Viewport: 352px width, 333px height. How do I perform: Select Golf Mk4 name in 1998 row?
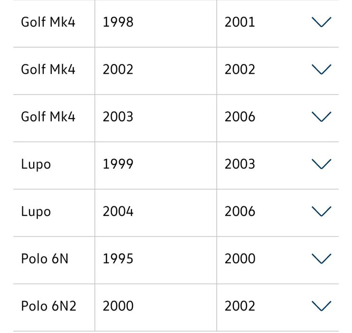click(48, 22)
